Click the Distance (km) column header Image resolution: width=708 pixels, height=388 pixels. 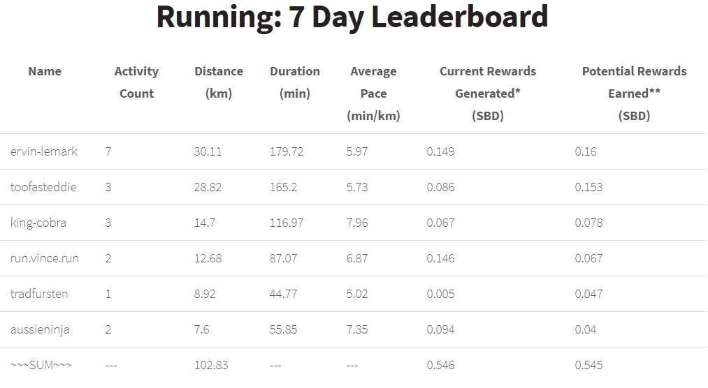click(219, 82)
